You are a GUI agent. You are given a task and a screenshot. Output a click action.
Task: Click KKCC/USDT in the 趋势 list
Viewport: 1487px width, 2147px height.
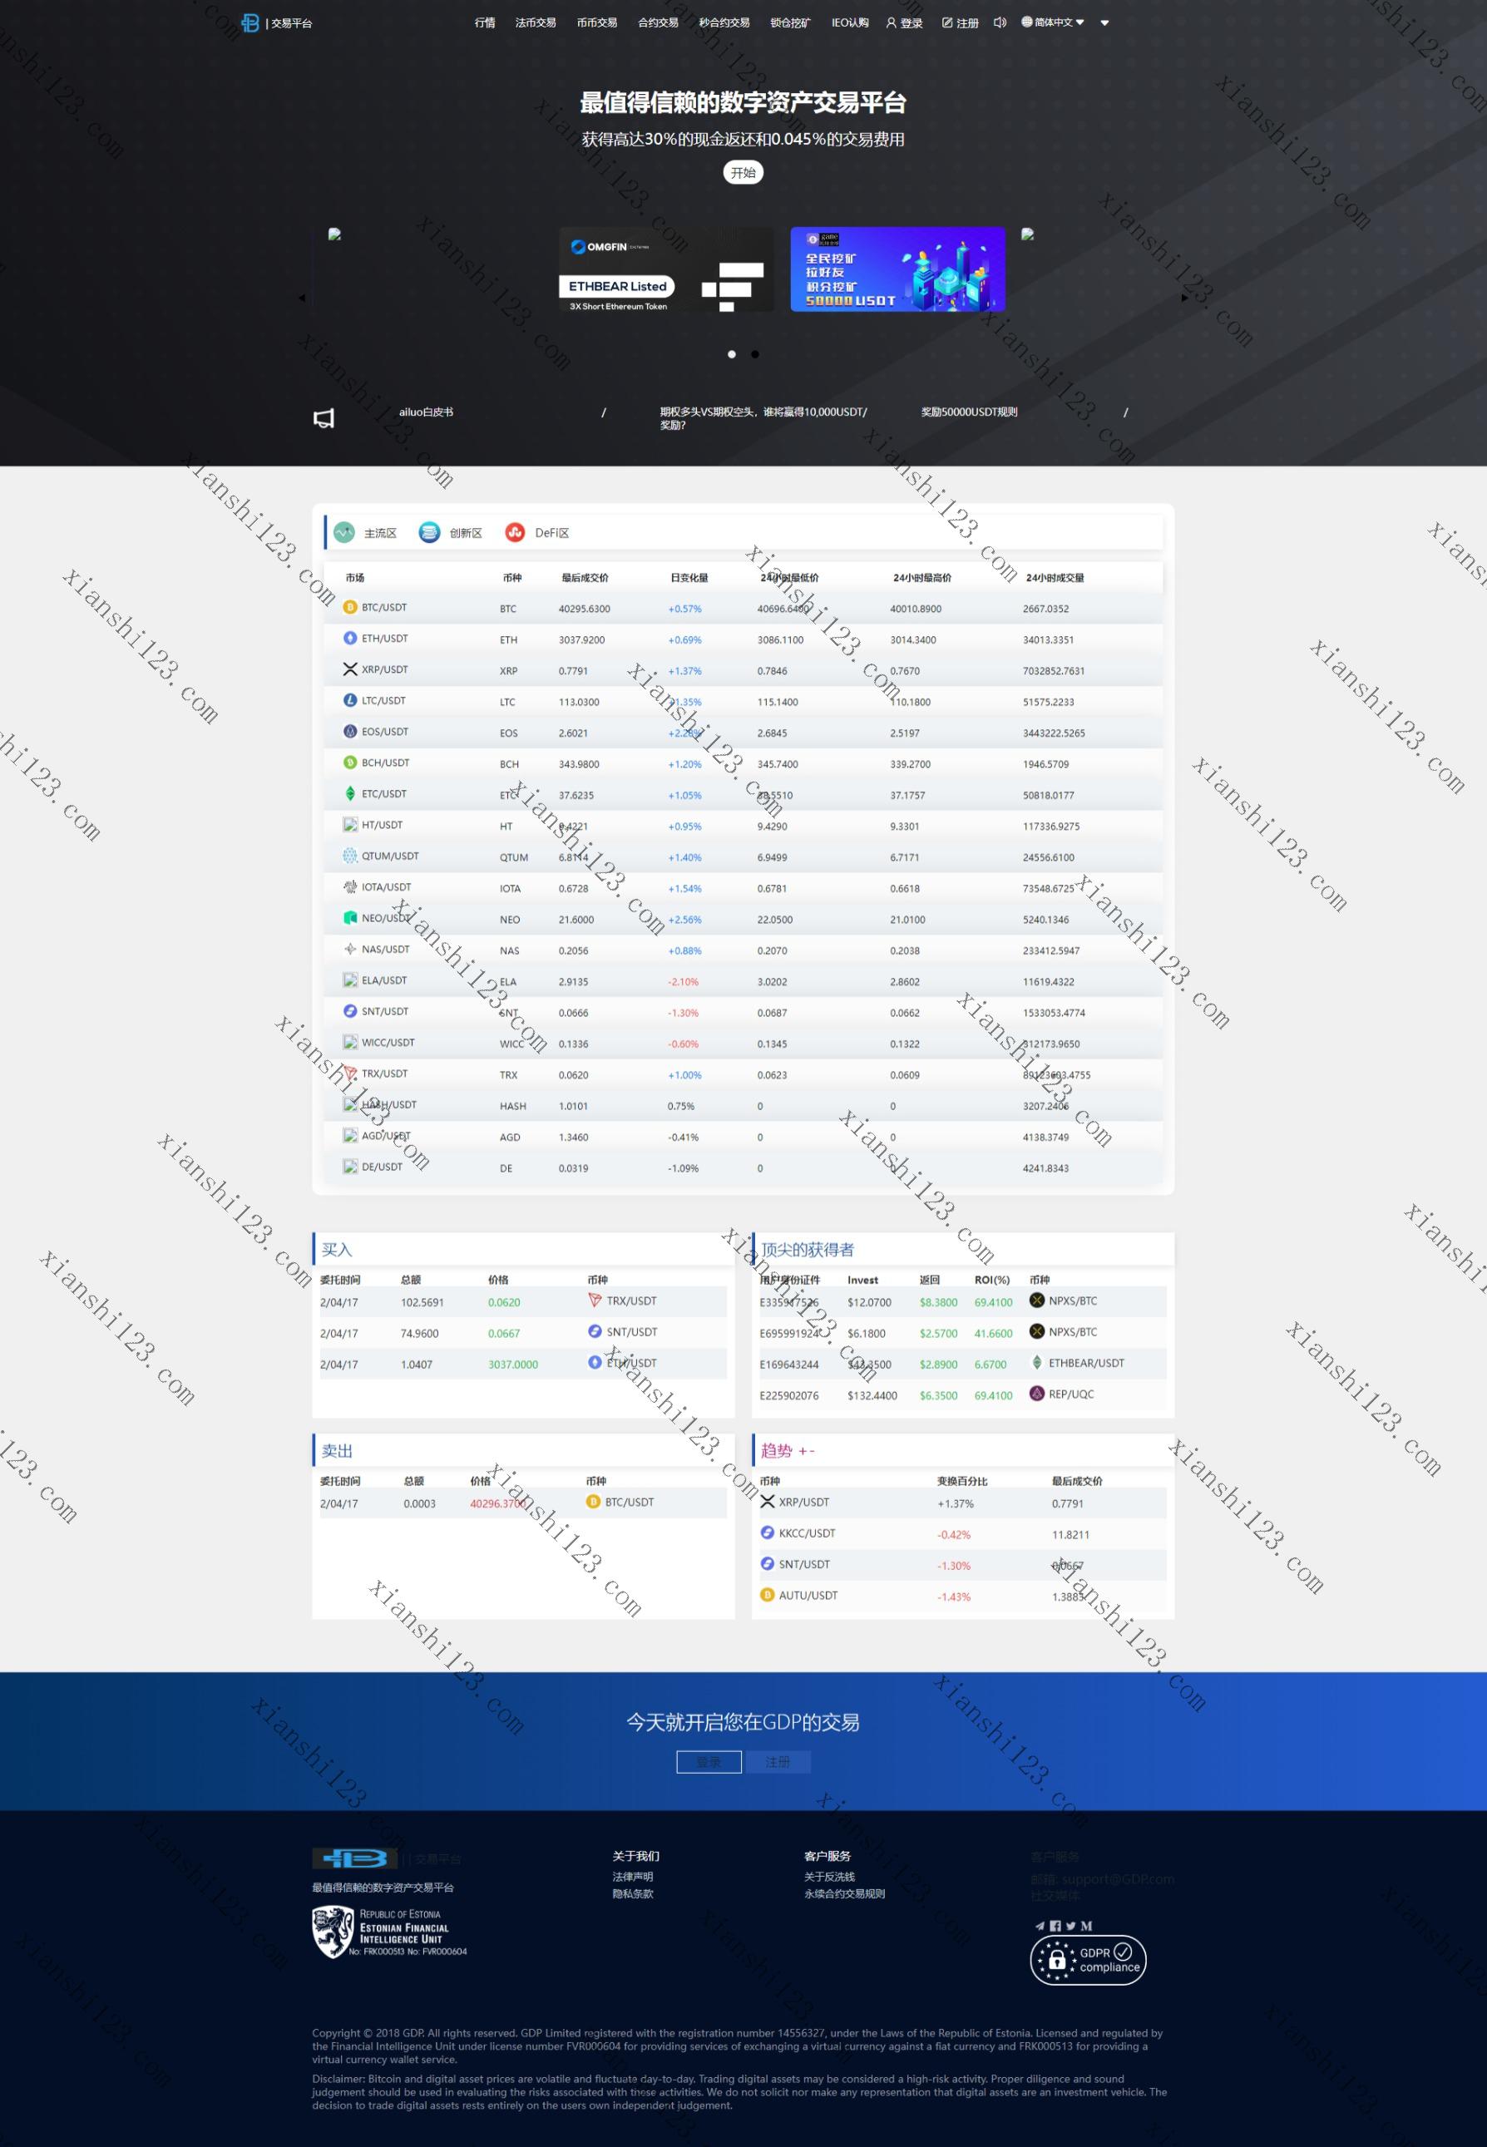pos(807,1533)
